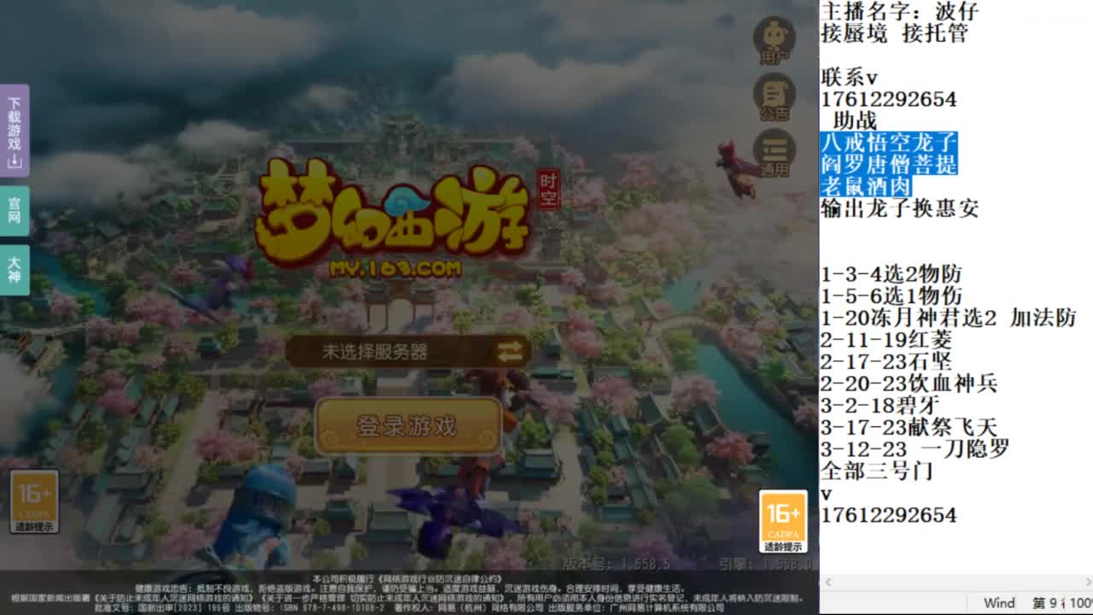
Task: Click the line 2-11-19红菱
Action: (886, 340)
